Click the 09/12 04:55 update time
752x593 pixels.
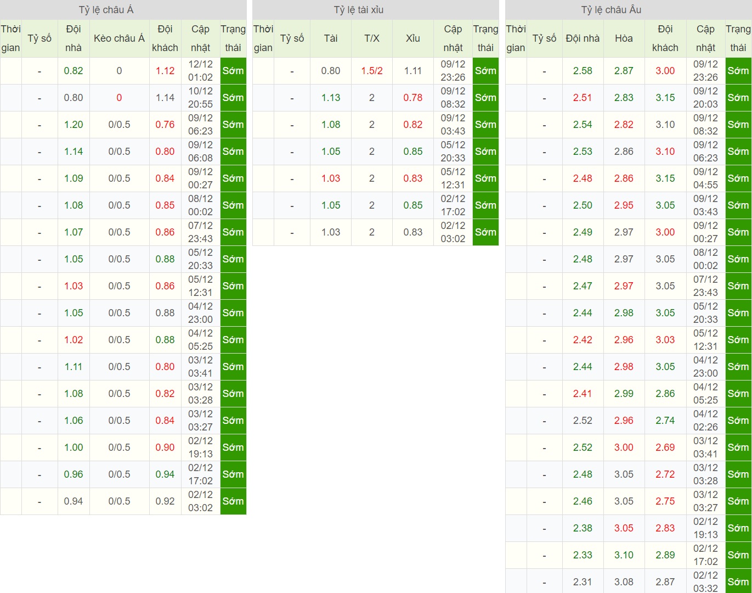[705, 178]
